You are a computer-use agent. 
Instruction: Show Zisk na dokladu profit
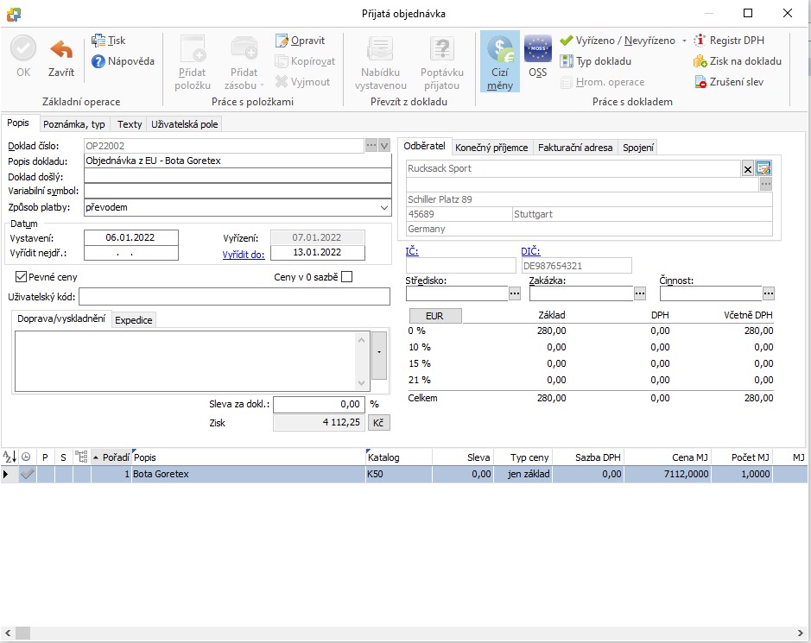click(x=737, y=61)
